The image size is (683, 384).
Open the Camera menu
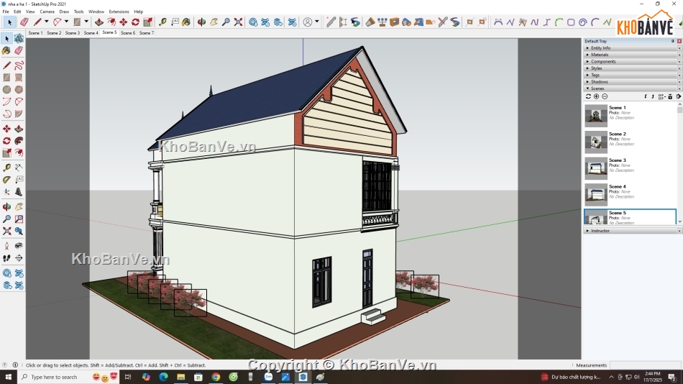pyautogui.click(x=47, y=12)
